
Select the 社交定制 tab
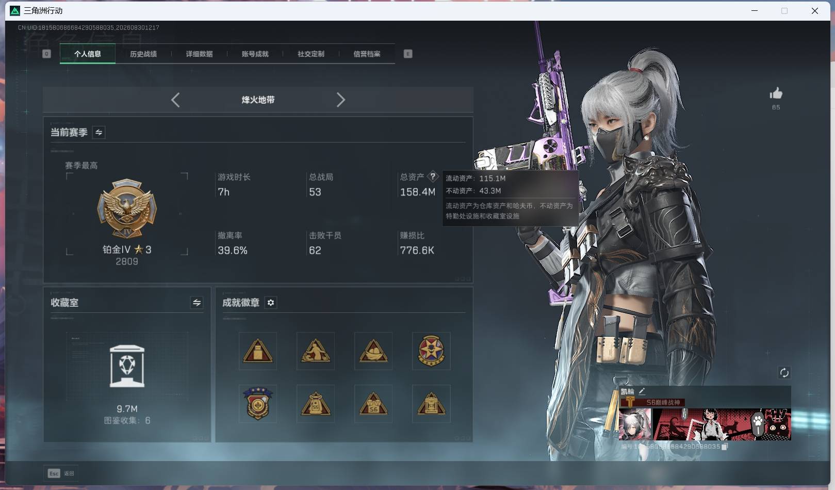pos(310,54)
